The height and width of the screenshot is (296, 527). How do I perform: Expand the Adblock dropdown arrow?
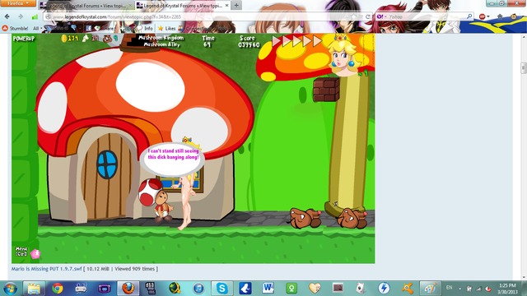point(487,16)
